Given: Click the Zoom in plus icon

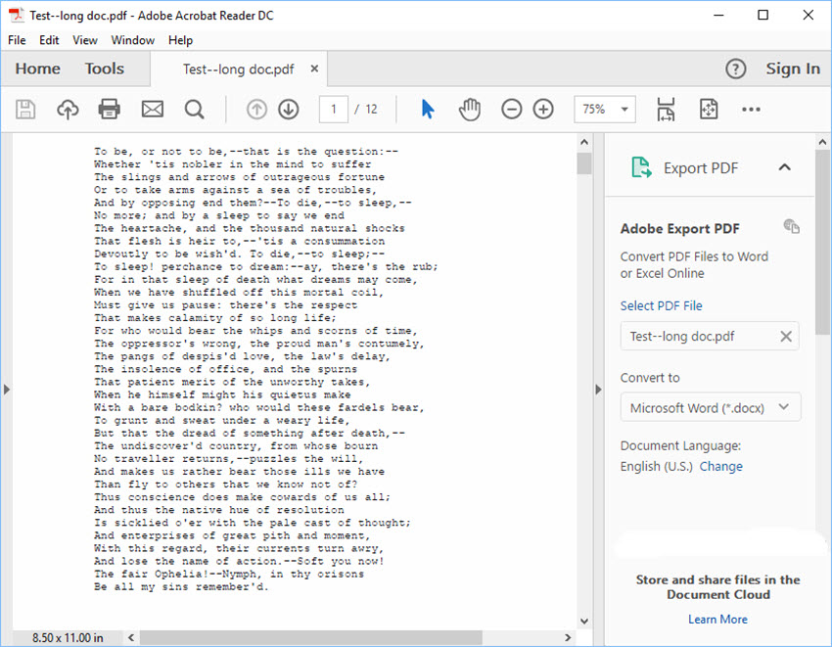Looking at the screenshot, I should [543, 109].
